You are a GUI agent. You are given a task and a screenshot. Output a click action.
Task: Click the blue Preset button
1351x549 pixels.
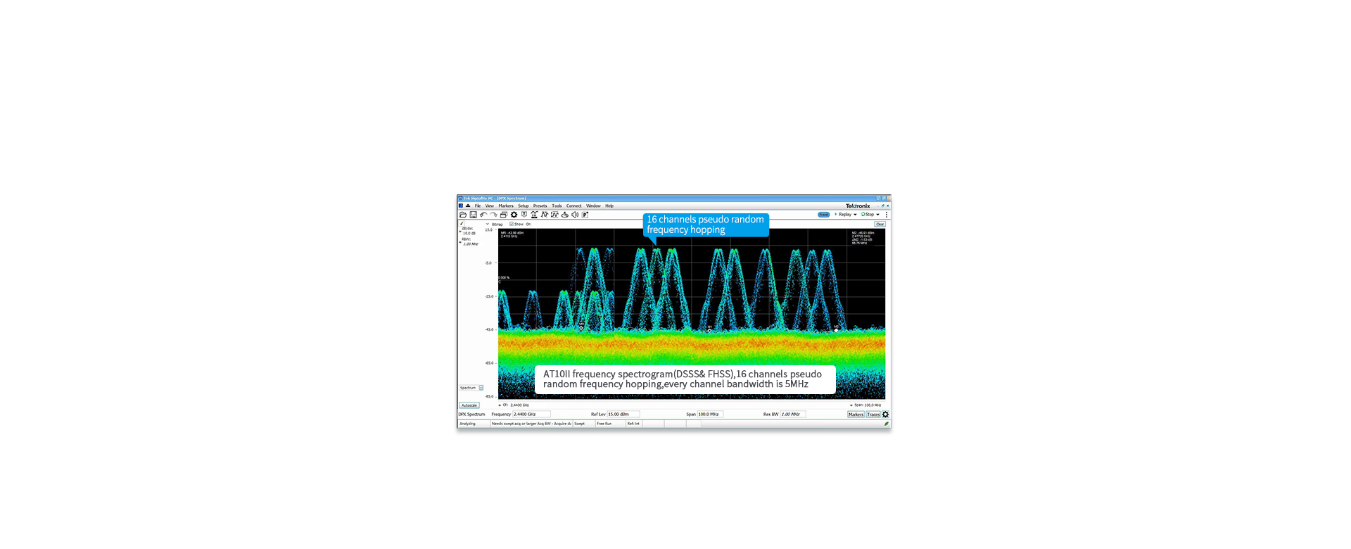(823, 215)
